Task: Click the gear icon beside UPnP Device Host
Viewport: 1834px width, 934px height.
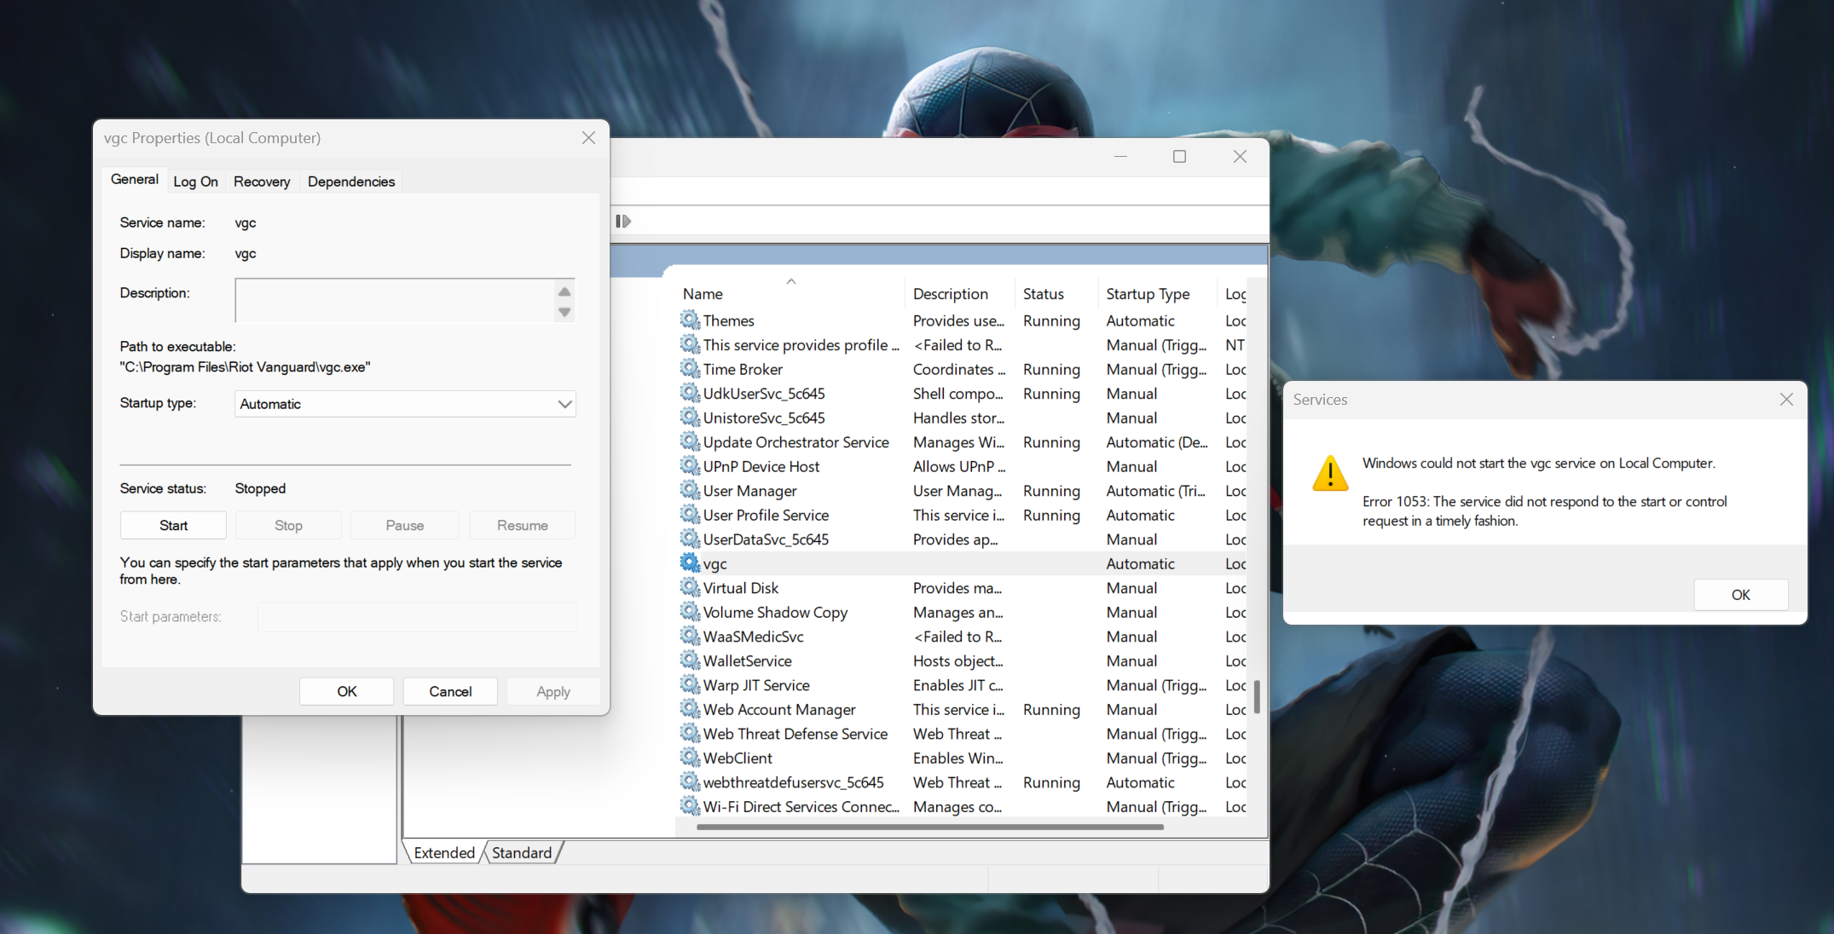Action: (x=690, y=466)
